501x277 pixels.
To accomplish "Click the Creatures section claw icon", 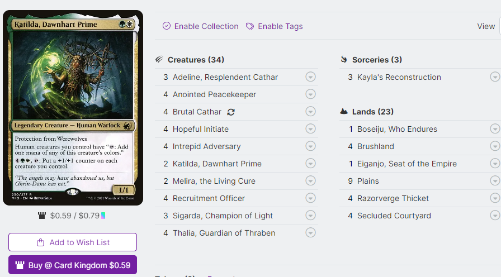I will coord(159,60).
